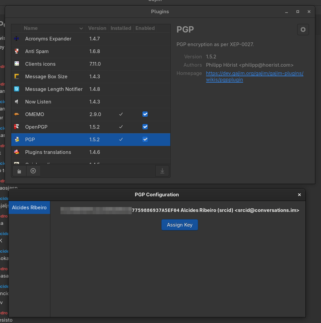
Task: Click the Message Length Notifier icon
Action: click(17, 89)
